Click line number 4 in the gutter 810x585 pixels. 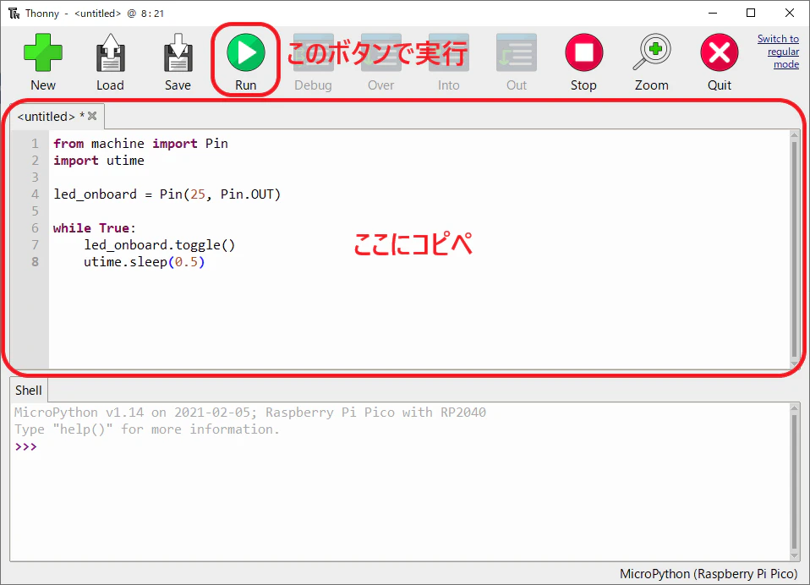(35, 194)
